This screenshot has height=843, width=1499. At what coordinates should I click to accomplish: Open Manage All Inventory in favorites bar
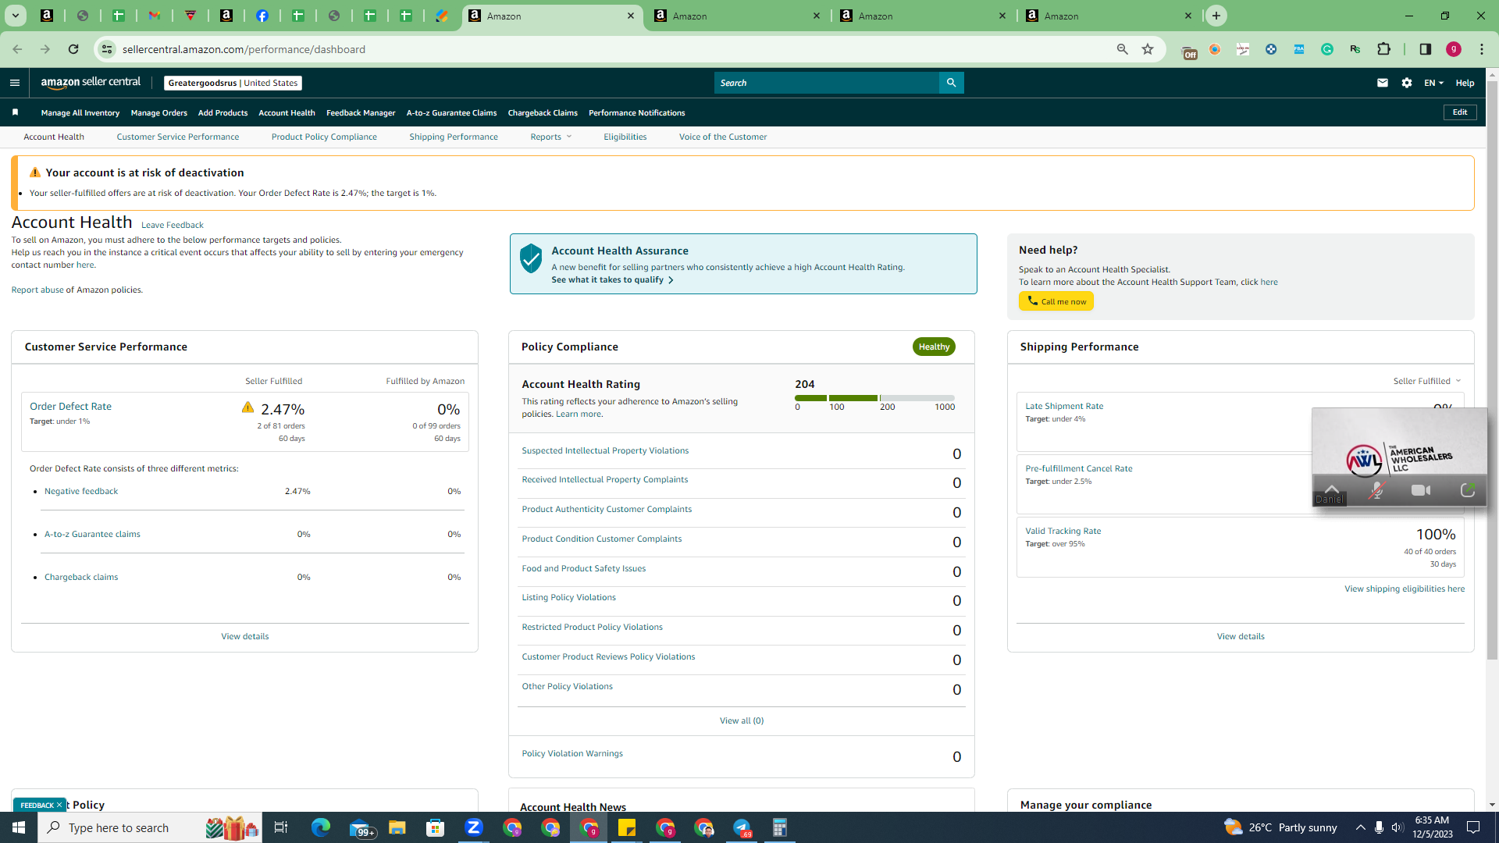[80, 112]
